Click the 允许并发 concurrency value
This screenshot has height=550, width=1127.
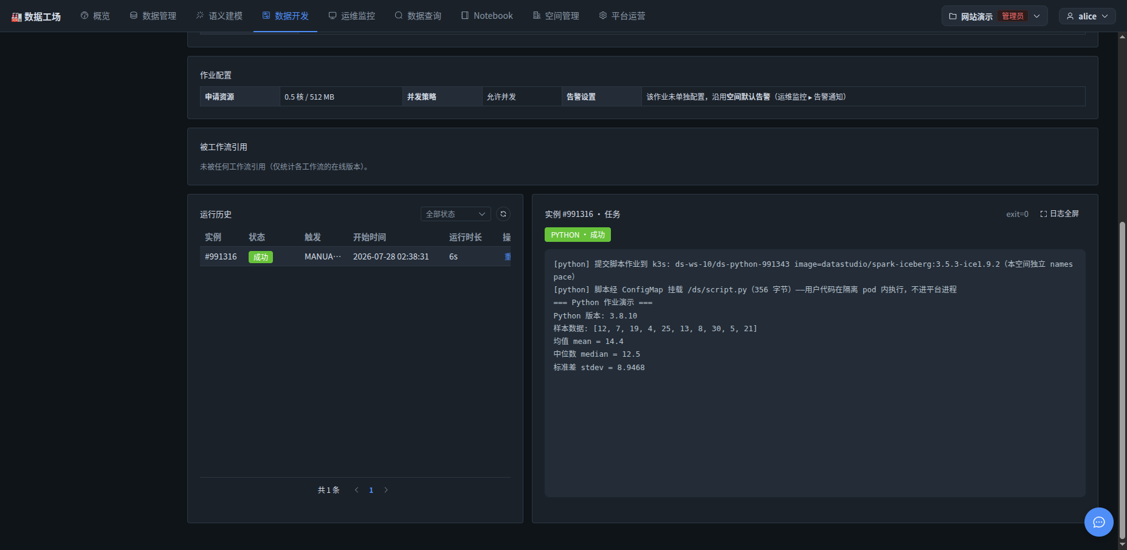[x=501, y=97]
